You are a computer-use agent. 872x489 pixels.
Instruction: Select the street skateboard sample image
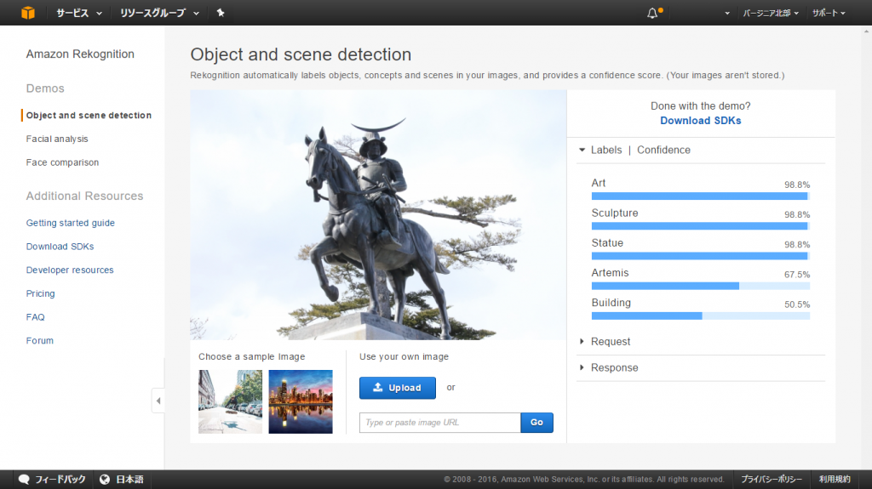(230, 401)
